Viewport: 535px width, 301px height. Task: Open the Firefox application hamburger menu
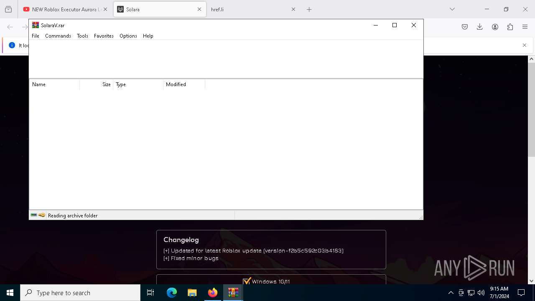[x=525, y=27]
